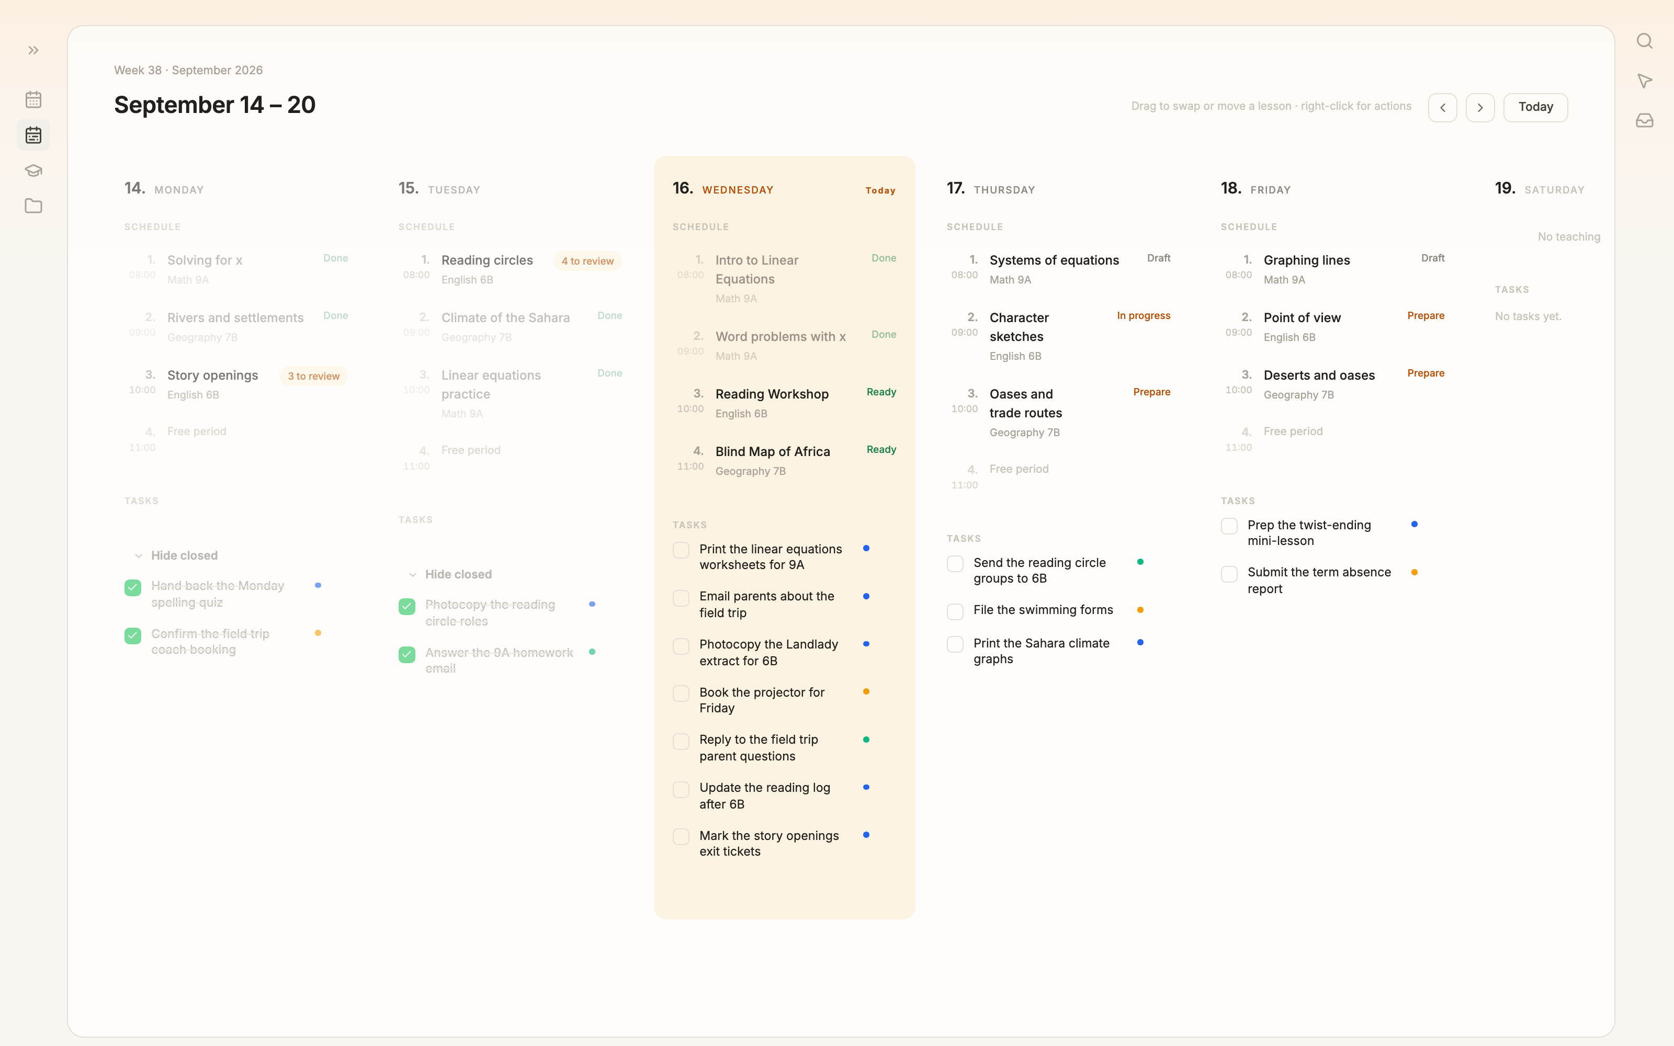Viewport: 1674px width, 1046px height.
Task: Open the 'Mark the story openings exit tickets' task
Action: (768, 843)
